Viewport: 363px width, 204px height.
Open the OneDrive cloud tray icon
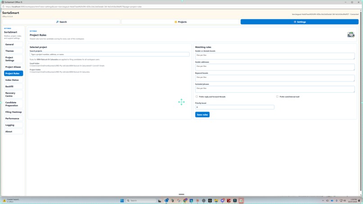(332, 200)
